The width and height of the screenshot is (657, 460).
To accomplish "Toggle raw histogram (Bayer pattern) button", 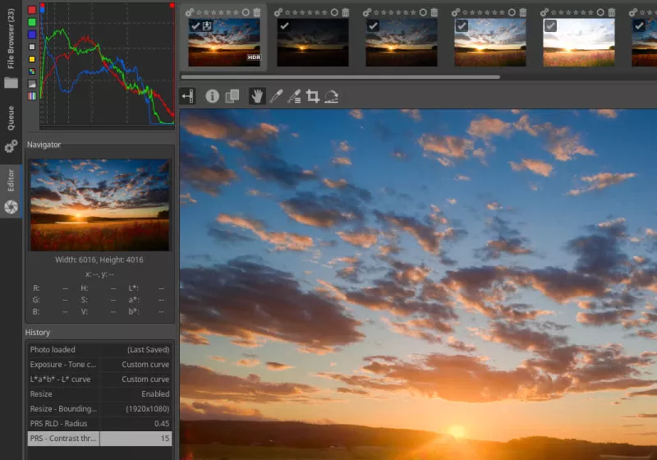I will [32, 71].
